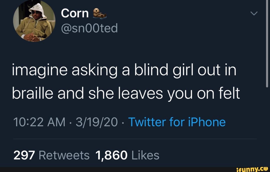
Task: Click the divider line above retweet stats
Action: tap(135, 139)
